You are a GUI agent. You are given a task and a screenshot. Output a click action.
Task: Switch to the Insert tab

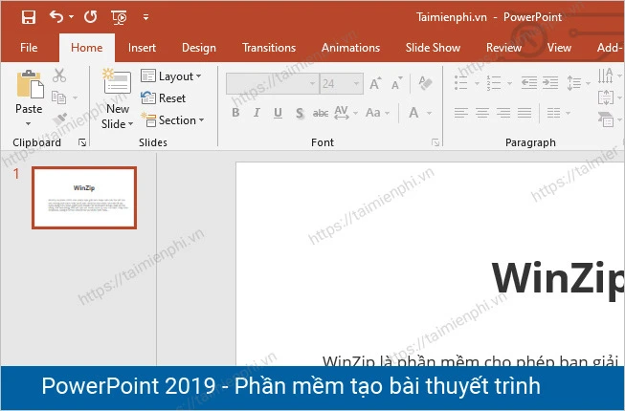[x=142, y=48]
